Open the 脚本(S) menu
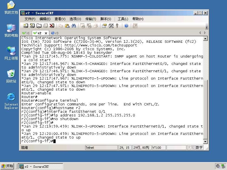This screenshot has width=227, height=170. [106, 19]
